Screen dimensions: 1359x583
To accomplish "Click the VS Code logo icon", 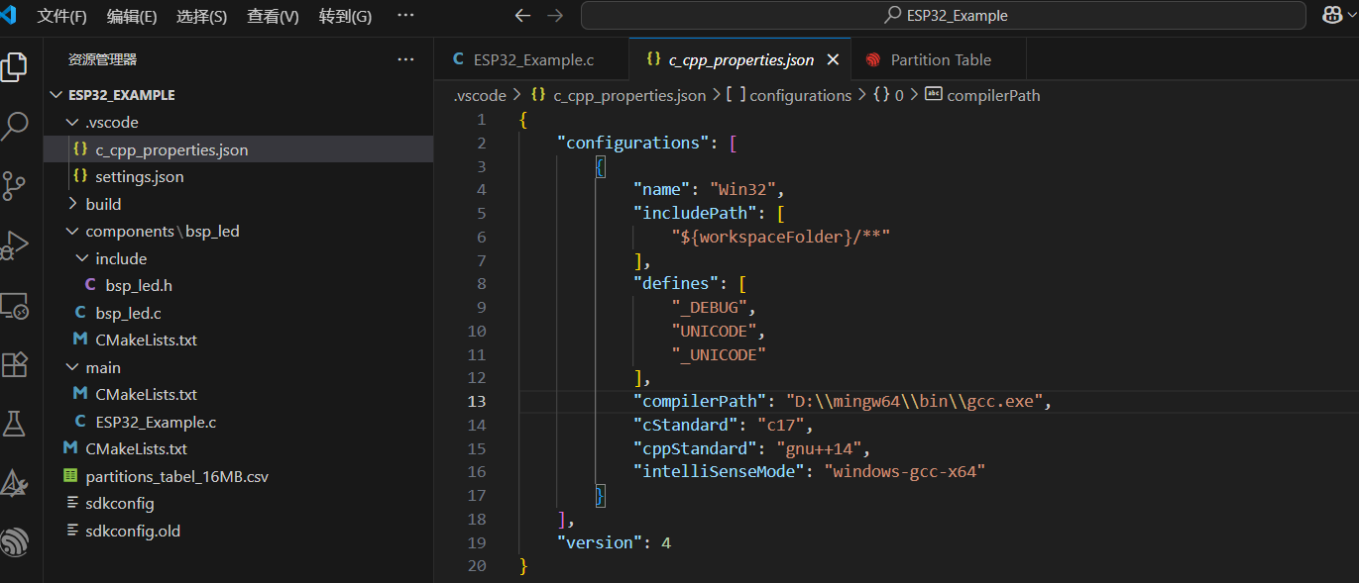I will click(8, 16).
